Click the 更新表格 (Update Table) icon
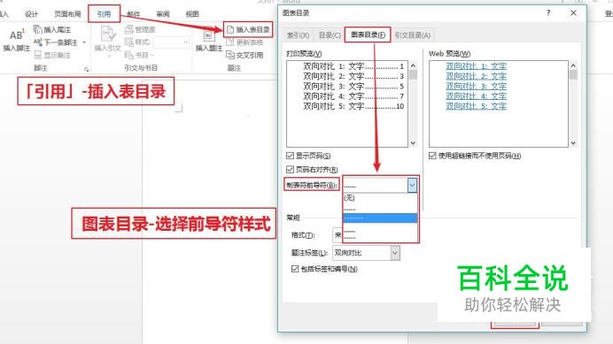The image size is (613, 344). pos(230,42)
